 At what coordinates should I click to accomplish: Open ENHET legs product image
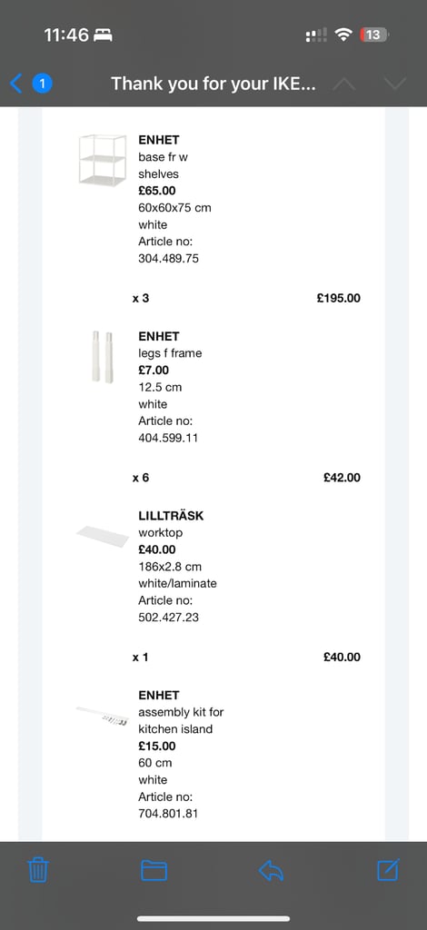[103, 356]
